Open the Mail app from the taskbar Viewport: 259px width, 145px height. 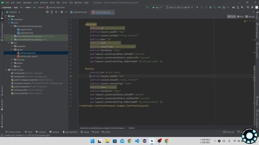pos(122,141)
